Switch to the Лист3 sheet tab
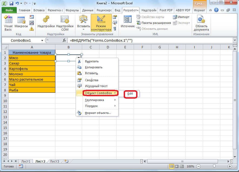This screenshot has height=172, width=239. pos(54,161)
